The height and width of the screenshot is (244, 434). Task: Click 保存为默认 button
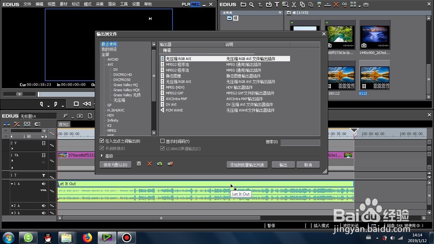click(115, 165)
